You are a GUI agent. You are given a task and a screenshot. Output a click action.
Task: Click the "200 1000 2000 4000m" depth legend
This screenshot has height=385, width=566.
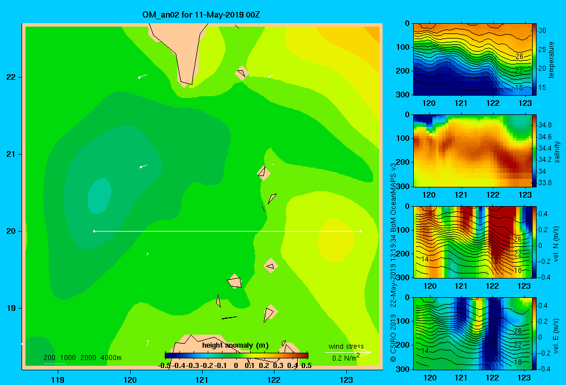(82, 358)
